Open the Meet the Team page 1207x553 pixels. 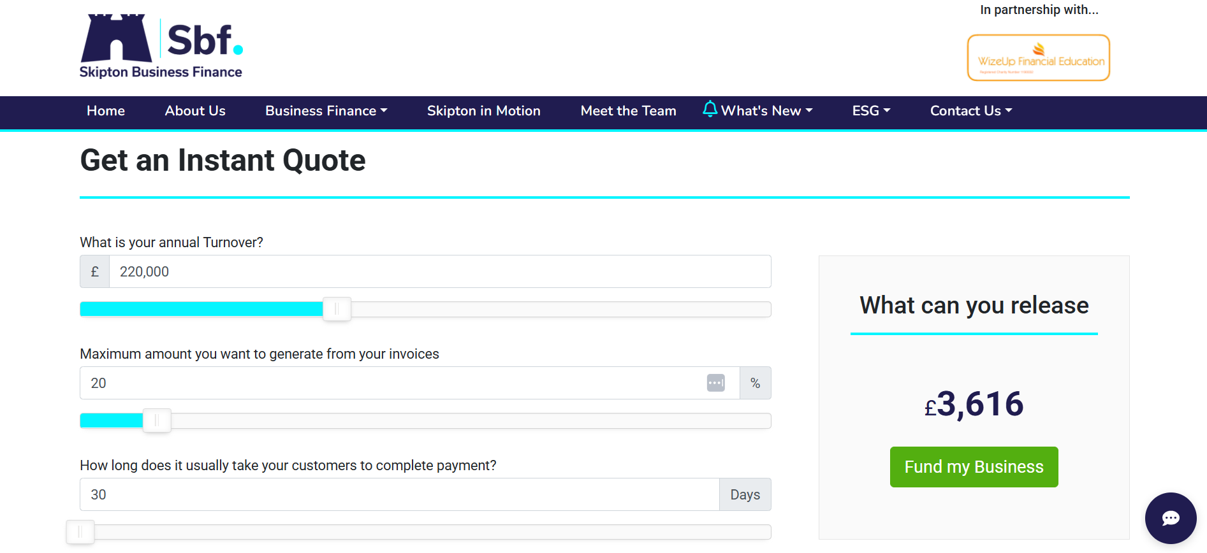pyautogui.click(x=628, y=111)
